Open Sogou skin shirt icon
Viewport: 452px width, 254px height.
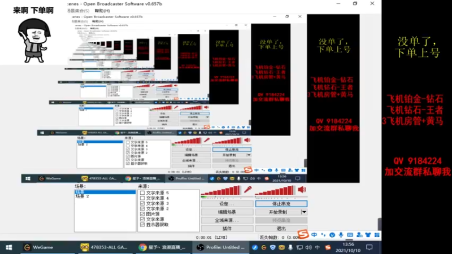click(x=368, y=235)
